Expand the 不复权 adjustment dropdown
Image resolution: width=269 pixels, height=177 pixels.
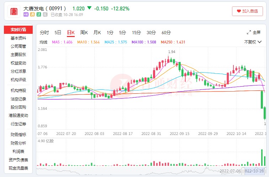tap(253, 42)
